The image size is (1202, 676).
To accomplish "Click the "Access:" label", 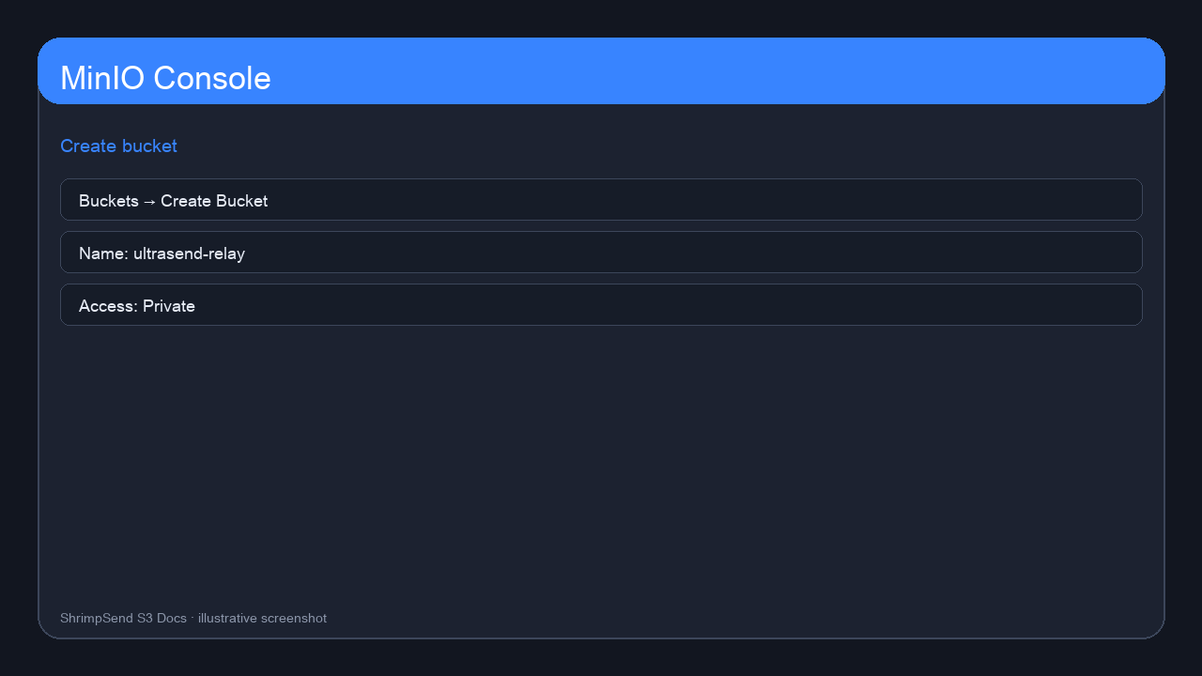I will (x=108, y=306).
